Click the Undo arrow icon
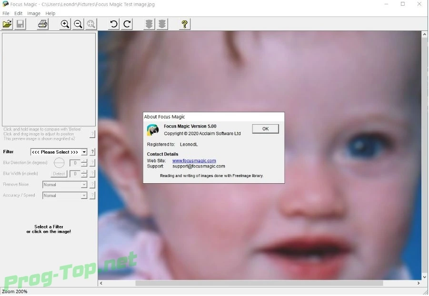 pyautogui.click(x=113, y=24)
